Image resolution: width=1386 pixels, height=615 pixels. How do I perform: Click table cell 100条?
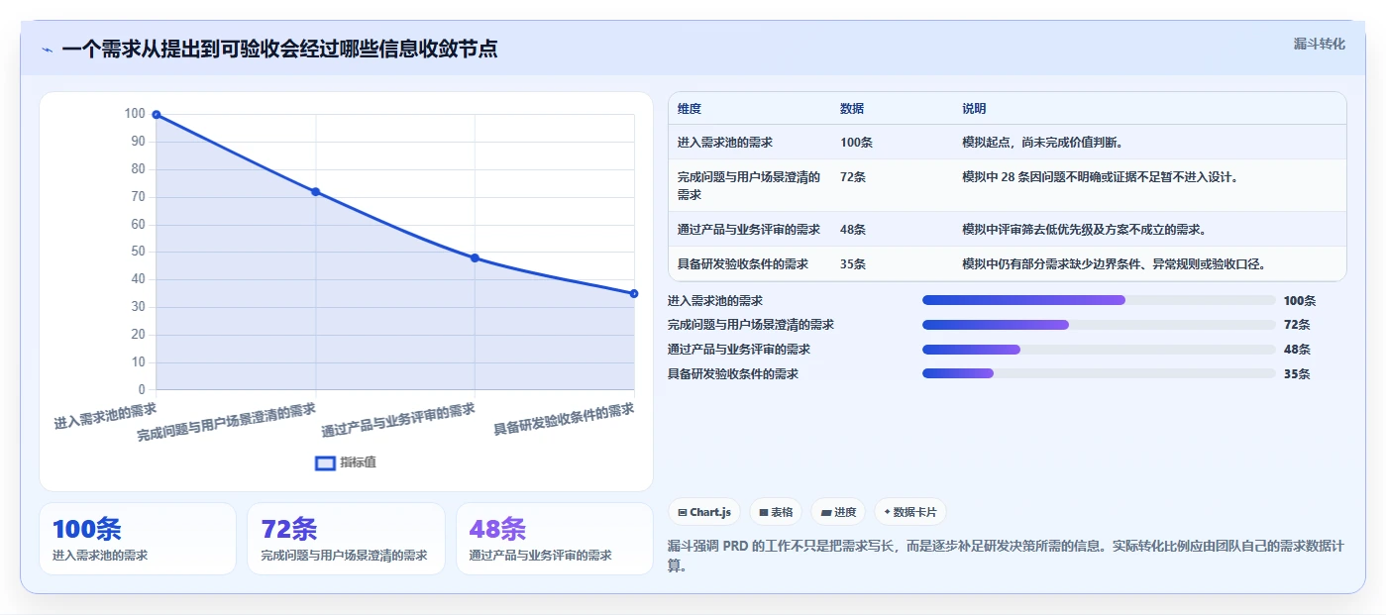click(x=856, y=143)
